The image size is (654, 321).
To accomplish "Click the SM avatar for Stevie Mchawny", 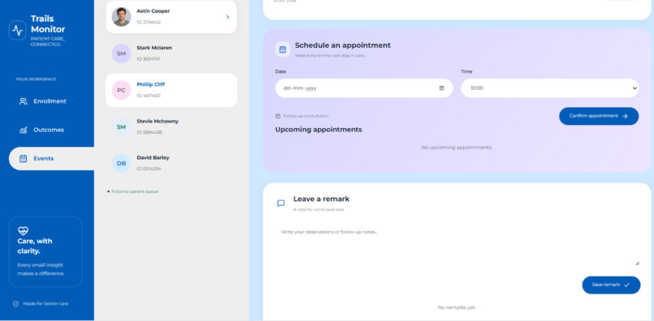I will coord(122,126).
